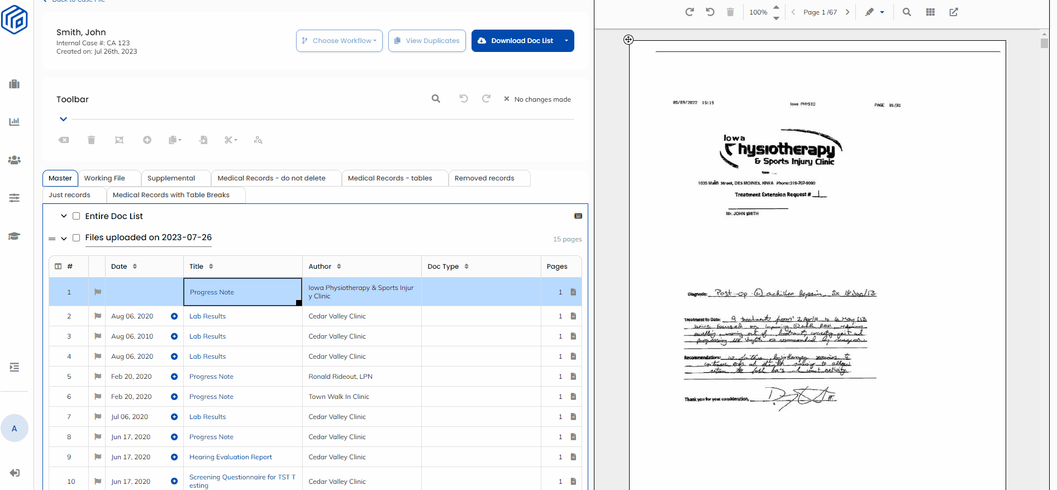
Task: Click the logout icon in sidebar
Action: point(15,473)
